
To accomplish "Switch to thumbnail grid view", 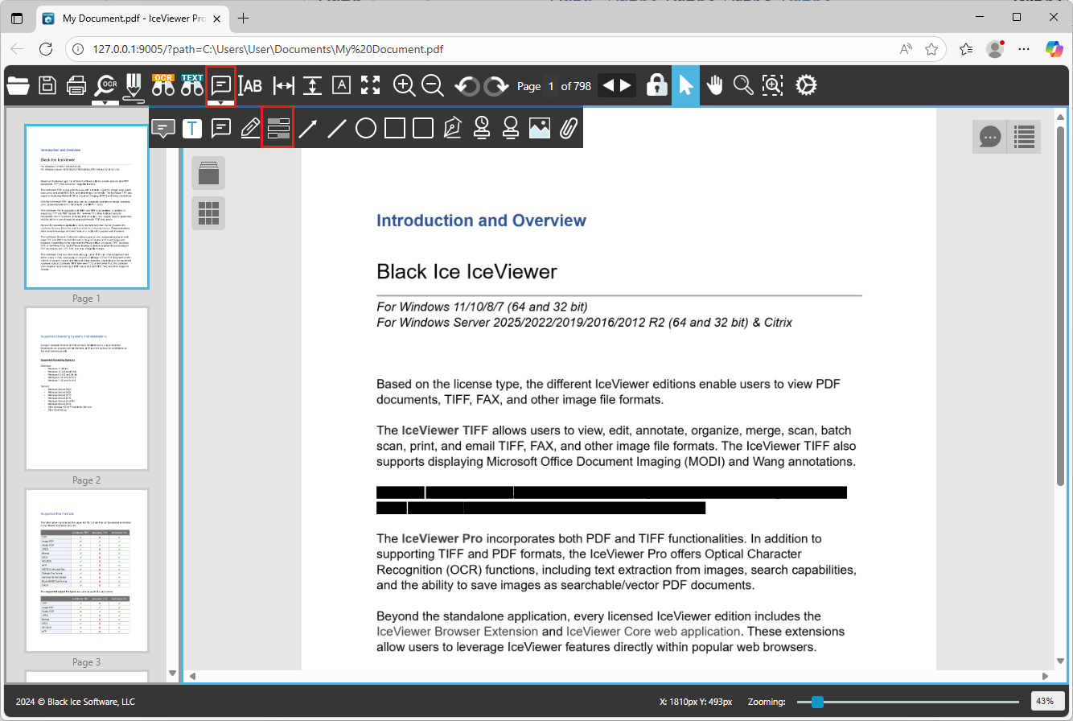I will click(208, 212).
